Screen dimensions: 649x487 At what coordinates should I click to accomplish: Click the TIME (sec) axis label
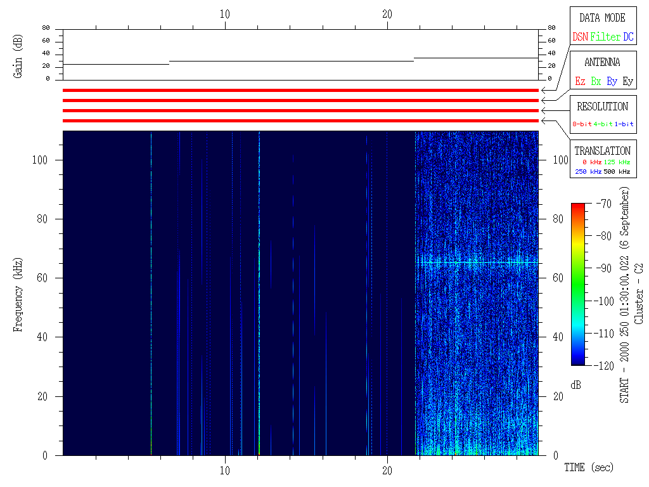tap(589, 467)
